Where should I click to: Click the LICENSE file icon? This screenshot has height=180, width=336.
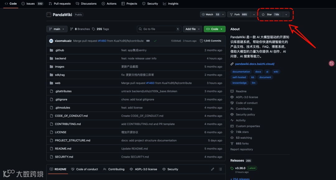pyautogui.click(x=51, y=132)
